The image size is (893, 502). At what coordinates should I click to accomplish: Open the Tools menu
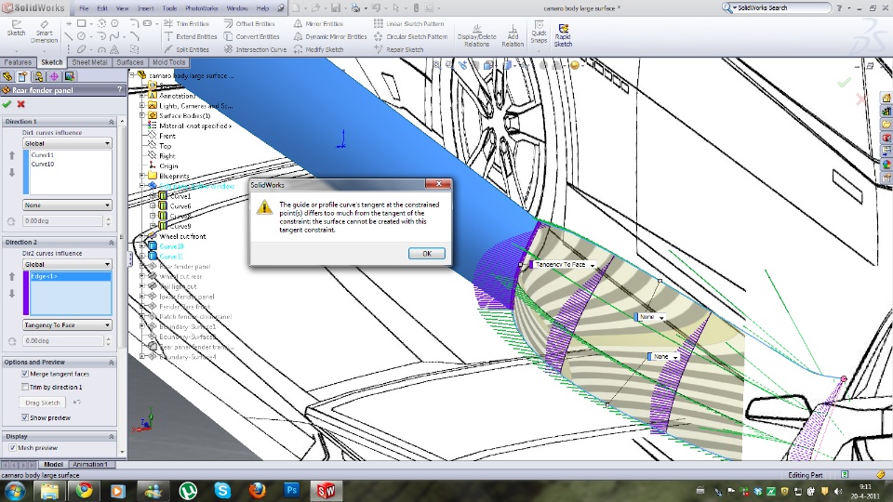click(x=169, y=8)
